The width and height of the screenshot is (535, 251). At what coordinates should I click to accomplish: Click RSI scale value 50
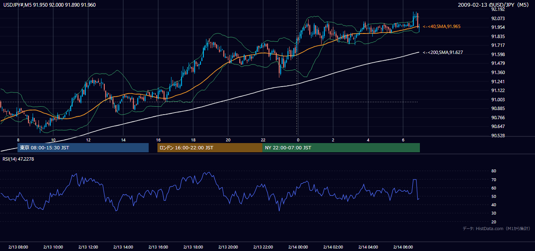[494, 196]
